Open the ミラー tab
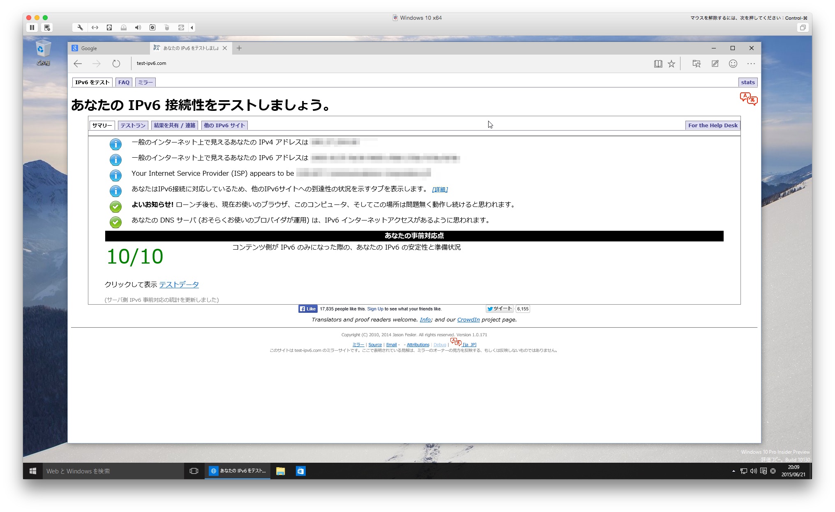Viewport: 835px width, 512px height. point(145,82)
